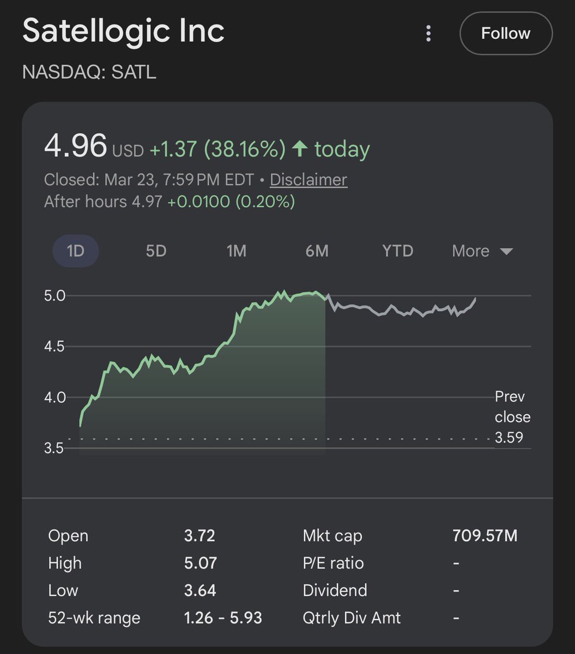Switch chart to YTD range
Viewport: 575px width, 654px height.
click(x=397, y=251)
